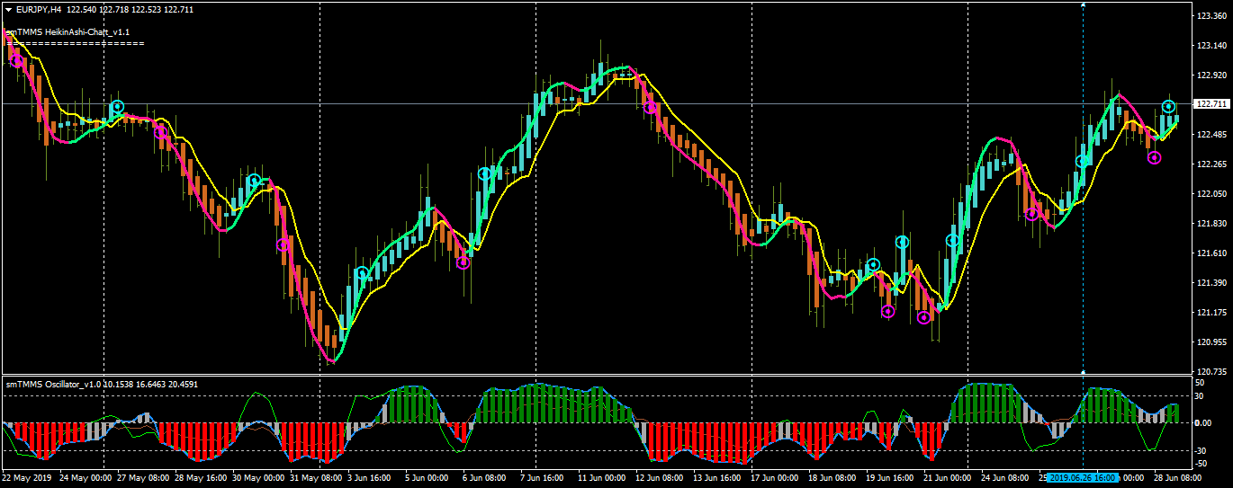
Task: Click the 22 May 2019 date label
Action: pos(25,478)
